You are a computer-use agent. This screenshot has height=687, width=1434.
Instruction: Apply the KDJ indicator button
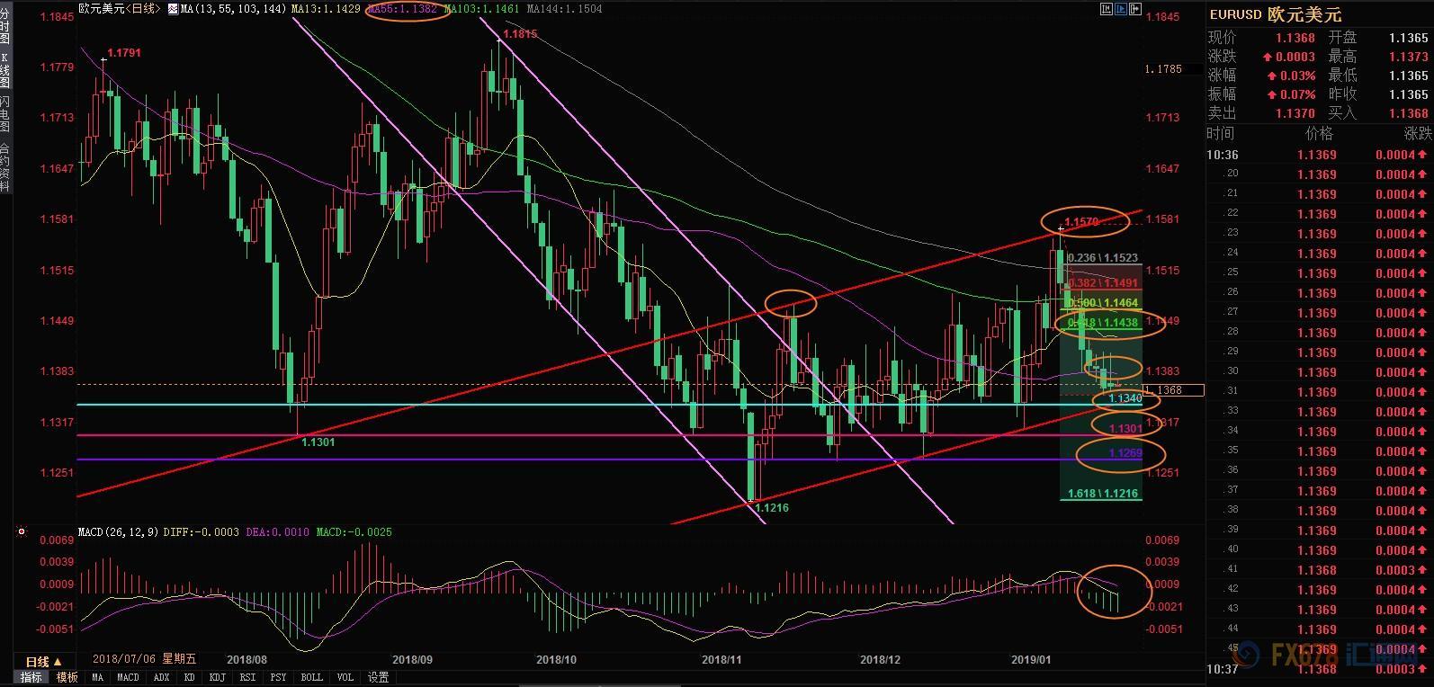(217, 677)
